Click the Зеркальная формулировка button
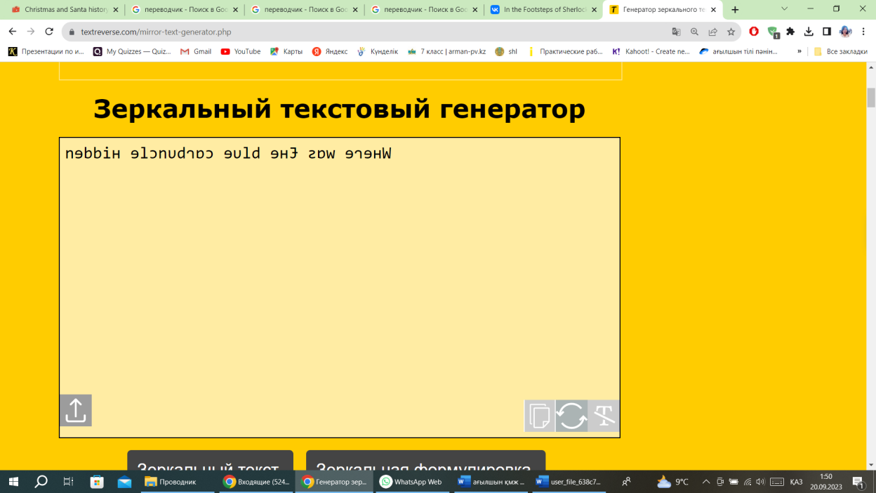The image size is (876, 493). pos(425,461)
